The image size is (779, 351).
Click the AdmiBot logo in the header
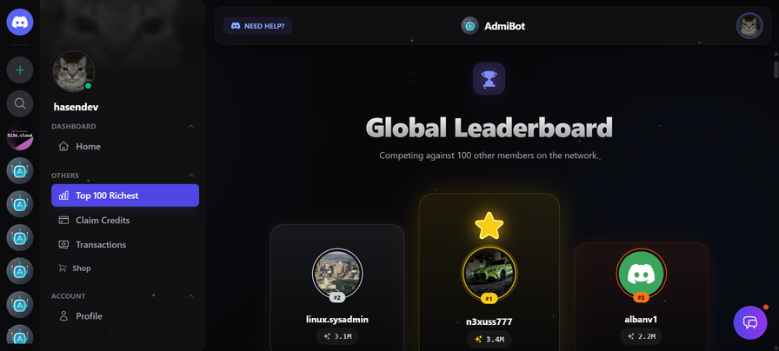(x=469, y=26)
